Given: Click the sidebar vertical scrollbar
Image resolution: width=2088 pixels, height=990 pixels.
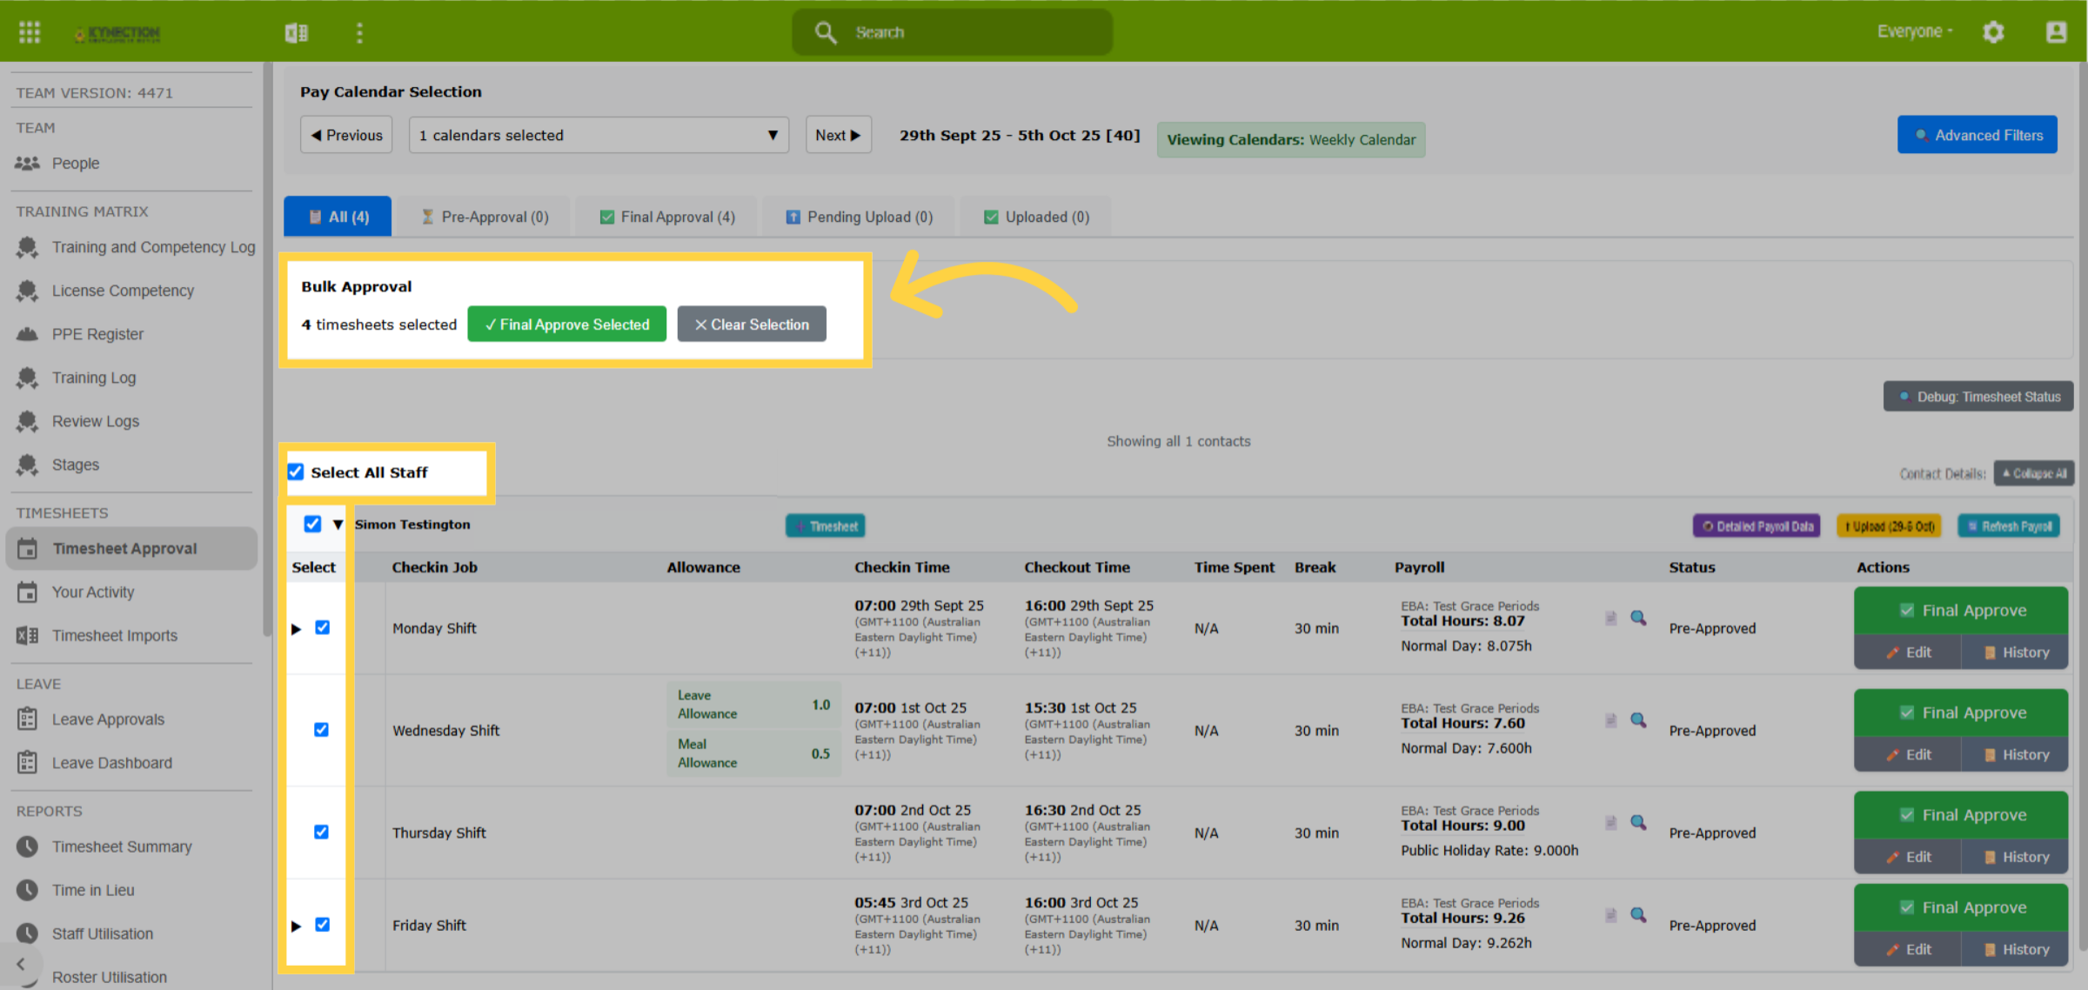Looking at the screenshot, I should [x=266, y=348].
